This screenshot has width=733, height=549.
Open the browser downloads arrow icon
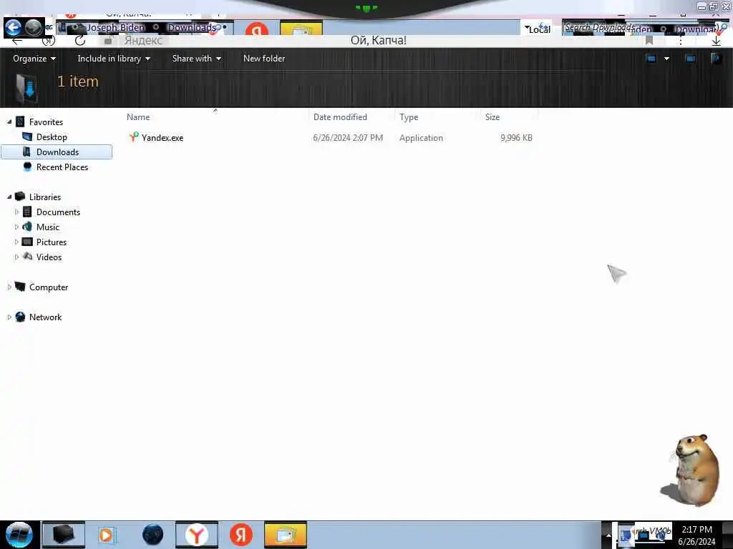click(716, 41)
